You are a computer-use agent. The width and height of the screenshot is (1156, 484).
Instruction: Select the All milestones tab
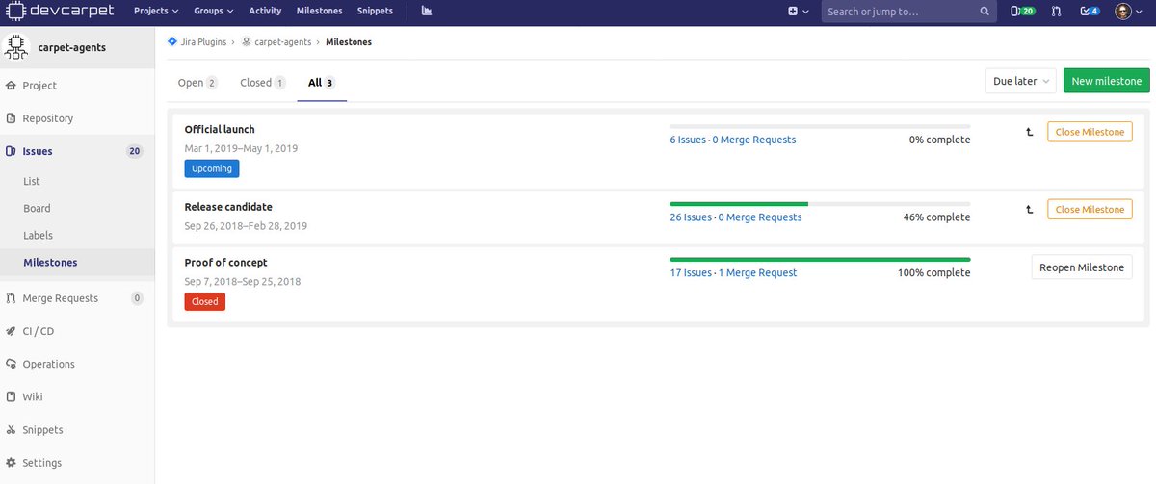322,83
